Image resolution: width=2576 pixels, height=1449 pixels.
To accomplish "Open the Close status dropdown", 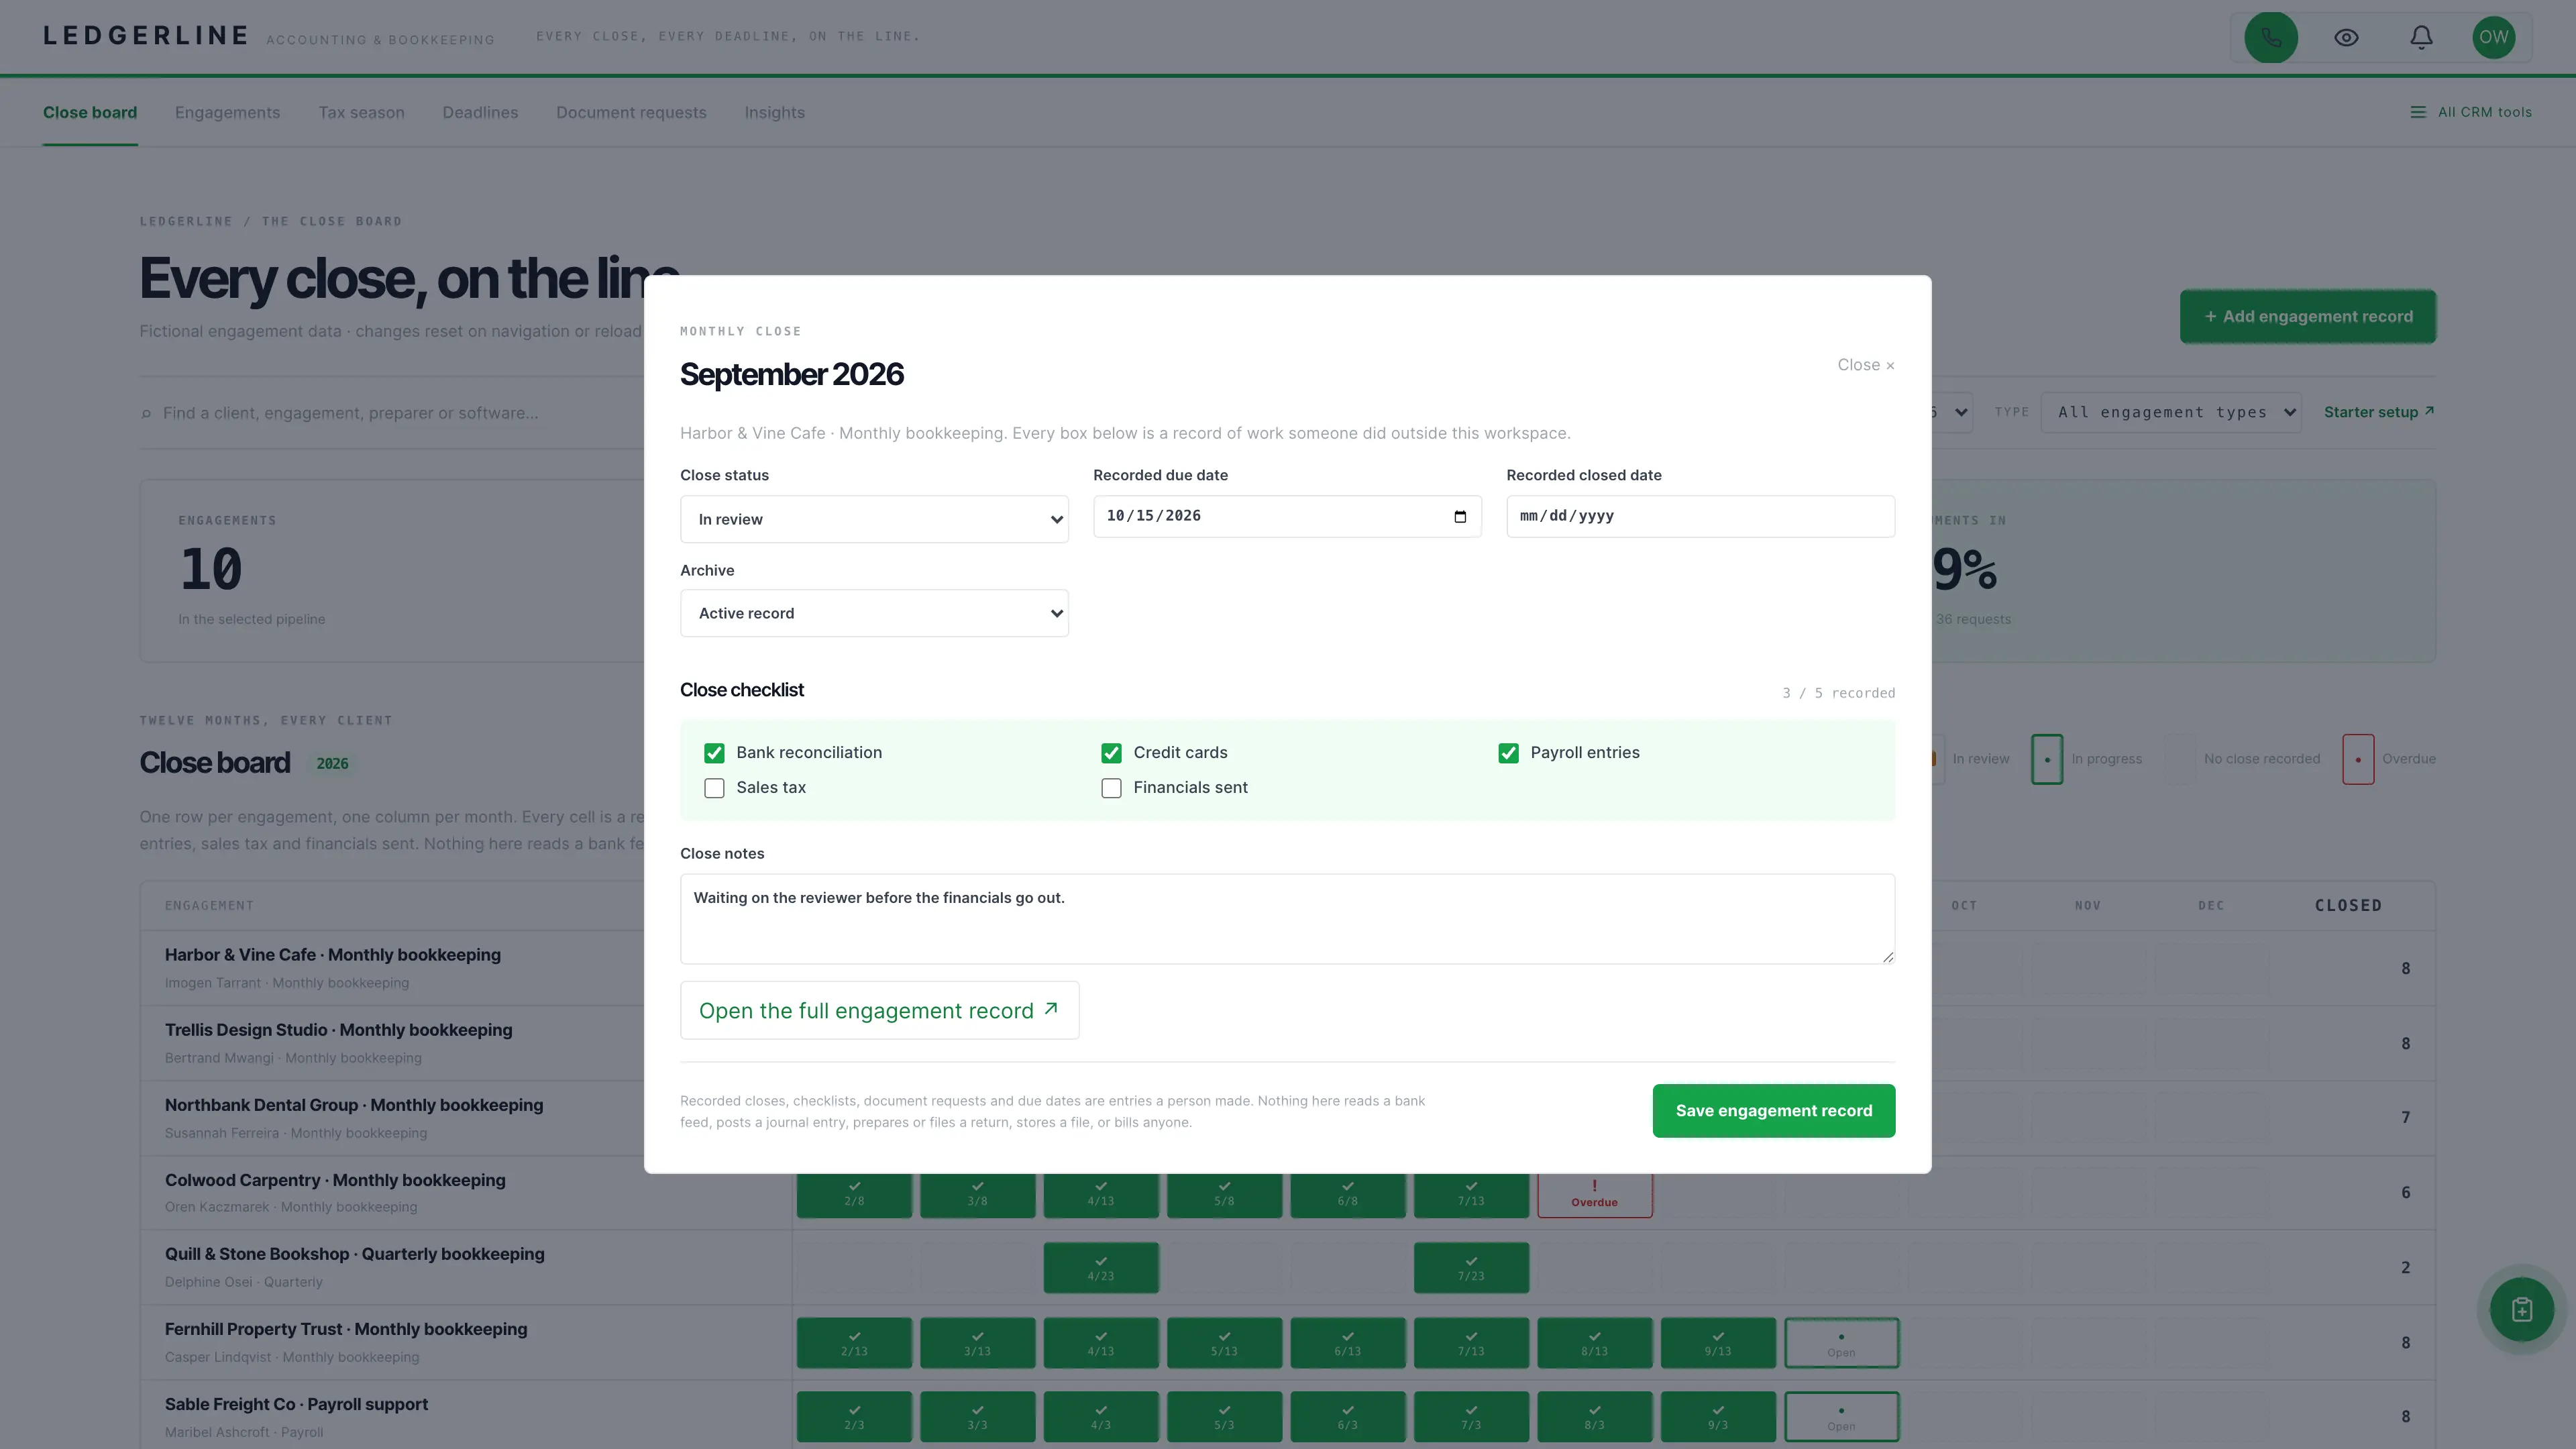I will point(874,519).
